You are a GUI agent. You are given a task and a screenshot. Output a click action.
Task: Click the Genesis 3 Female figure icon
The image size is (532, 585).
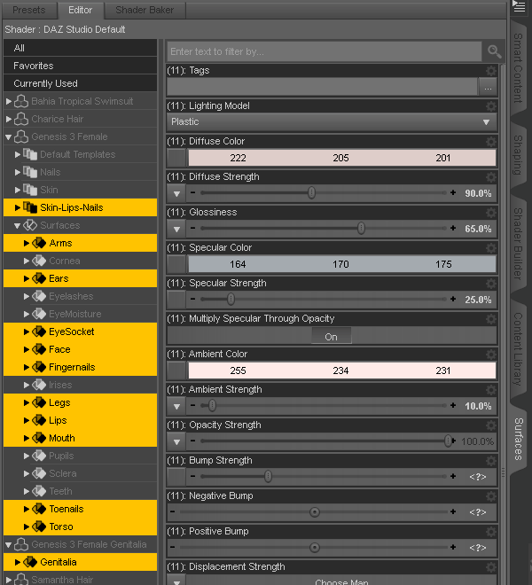click(x=21, y=136)
